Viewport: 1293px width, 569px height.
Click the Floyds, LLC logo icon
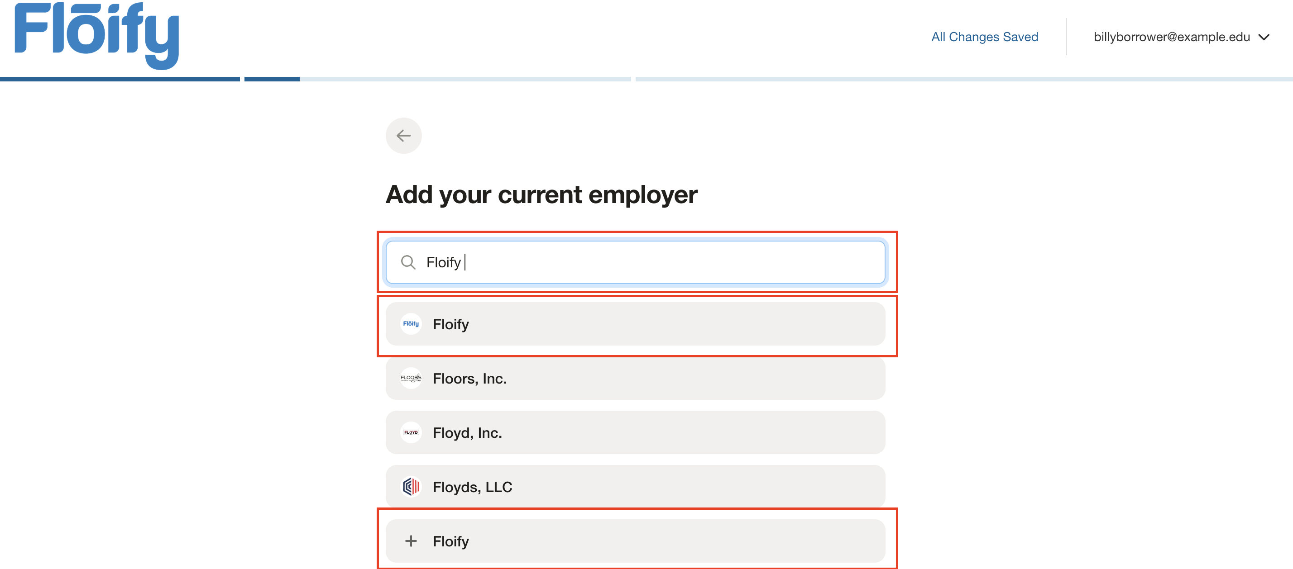tap(411, 486)
